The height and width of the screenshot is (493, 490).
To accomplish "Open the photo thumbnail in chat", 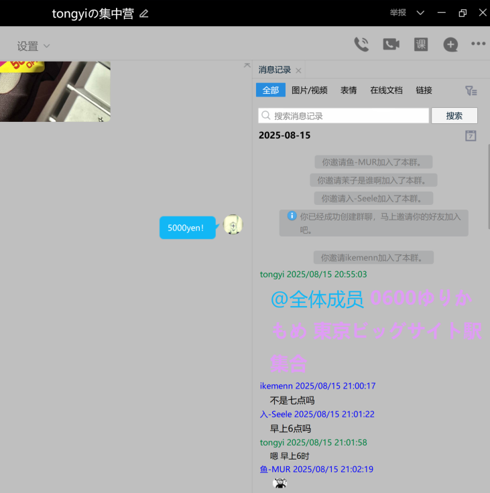I will point(55,92).
